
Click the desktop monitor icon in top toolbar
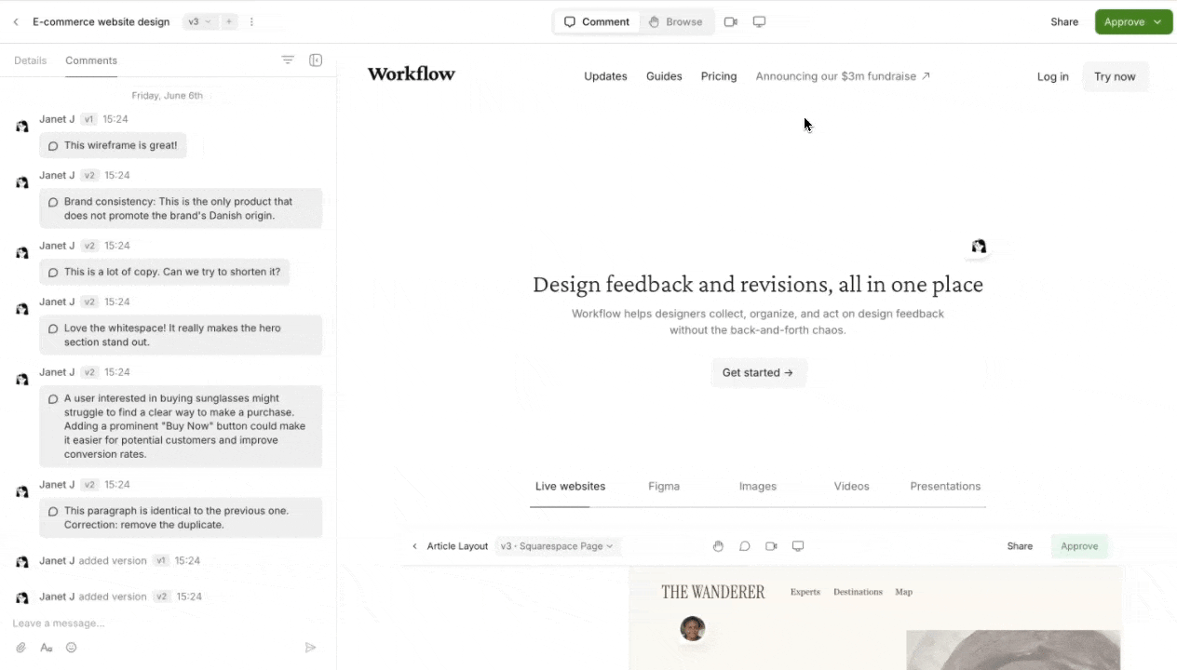pyautogui.click(x=759, y=21)
